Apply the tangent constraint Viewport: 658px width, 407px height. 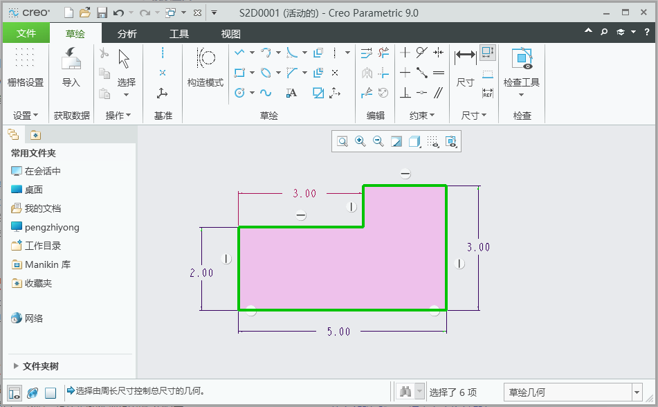click(x=422, y=53)
